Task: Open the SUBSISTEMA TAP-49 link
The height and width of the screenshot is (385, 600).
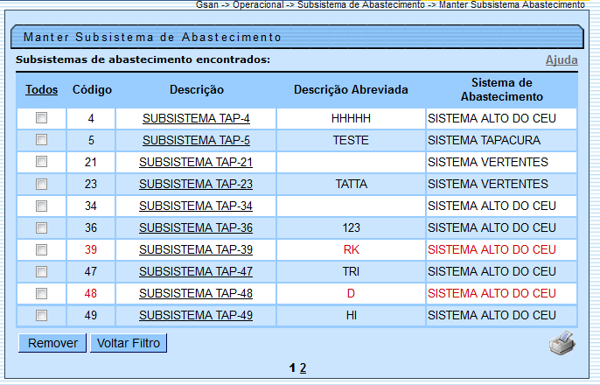Action: tap(196, 315)
